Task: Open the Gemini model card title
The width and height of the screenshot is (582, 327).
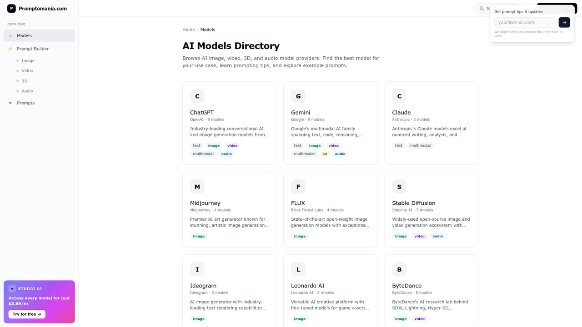Action: (301, 113)
